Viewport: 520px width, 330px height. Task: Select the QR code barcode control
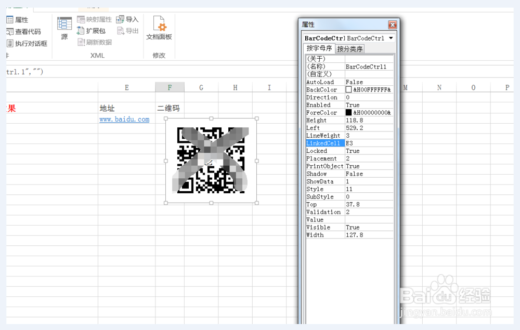pyautogui.click(x=211, y=161)
